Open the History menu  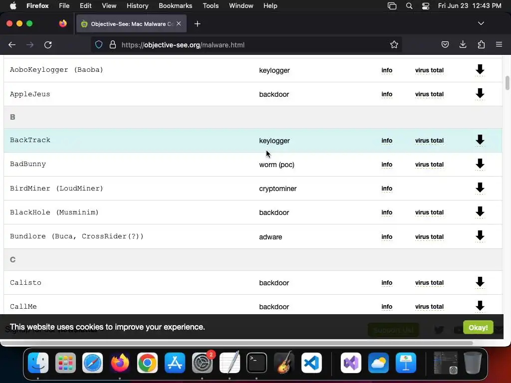(x=138, y=6)
